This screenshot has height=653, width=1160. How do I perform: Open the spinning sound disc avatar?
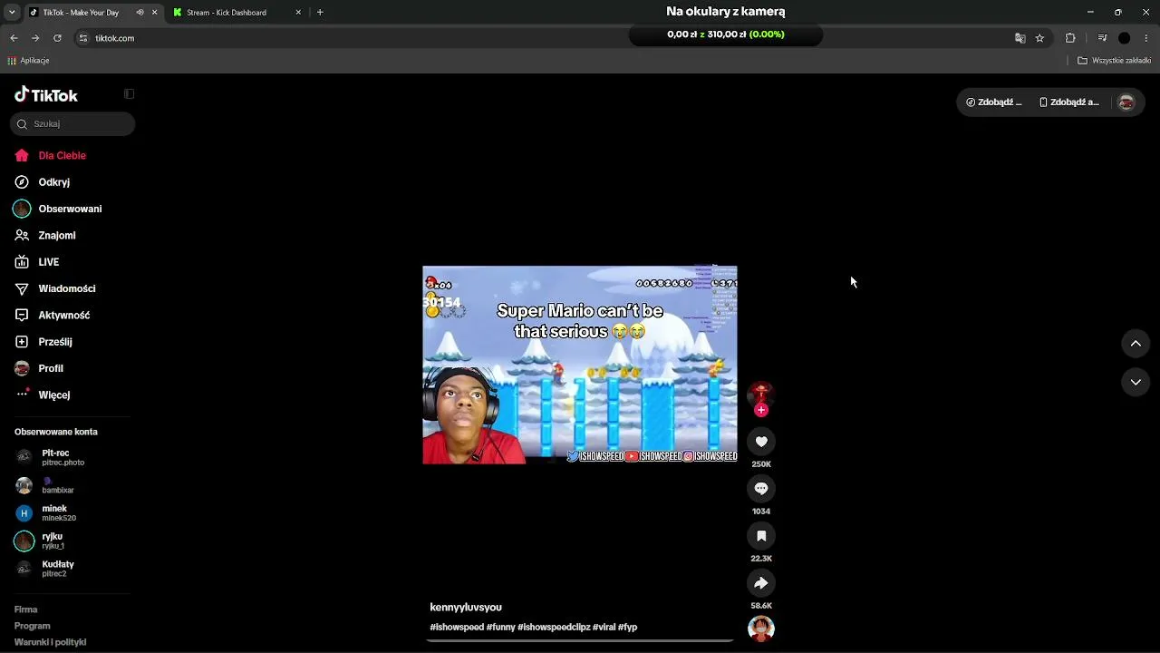coord(761,629)
